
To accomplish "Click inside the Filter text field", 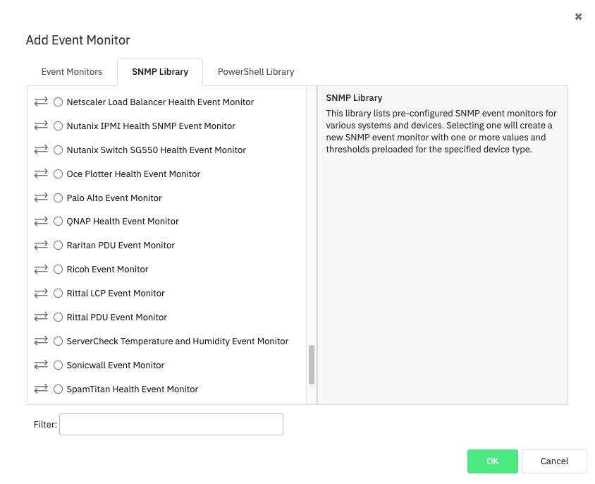I will tap(171, 424).
